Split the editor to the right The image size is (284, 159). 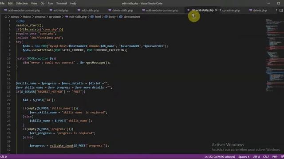[281, 11]
